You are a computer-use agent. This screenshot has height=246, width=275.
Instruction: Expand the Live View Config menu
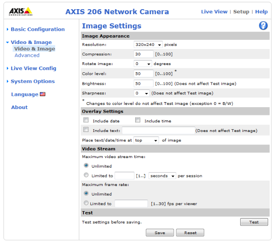[33, 68]
